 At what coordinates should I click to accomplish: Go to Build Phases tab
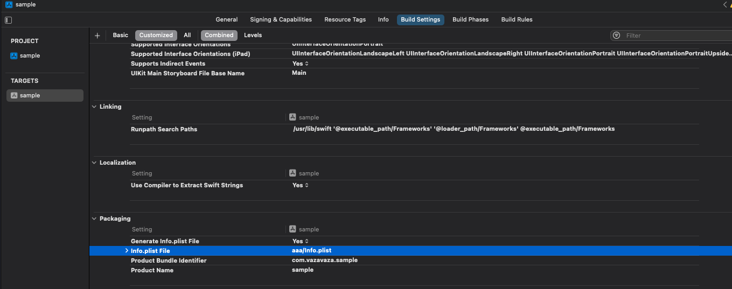pyautogui.click(x=470, y=19)
